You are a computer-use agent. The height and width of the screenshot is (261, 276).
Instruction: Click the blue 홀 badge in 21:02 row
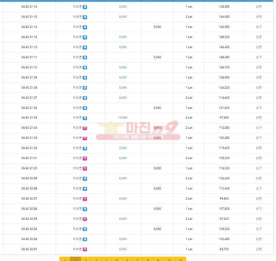pos(85,148)
